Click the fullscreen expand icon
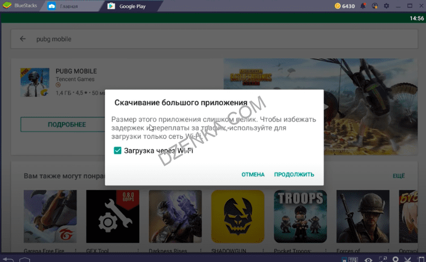The height and width of the screenshot is (262, 426). tap(383, 260)
